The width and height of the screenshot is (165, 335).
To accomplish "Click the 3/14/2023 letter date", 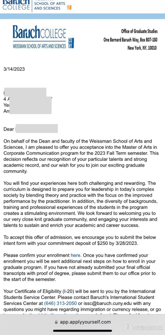I will (14, 69).
